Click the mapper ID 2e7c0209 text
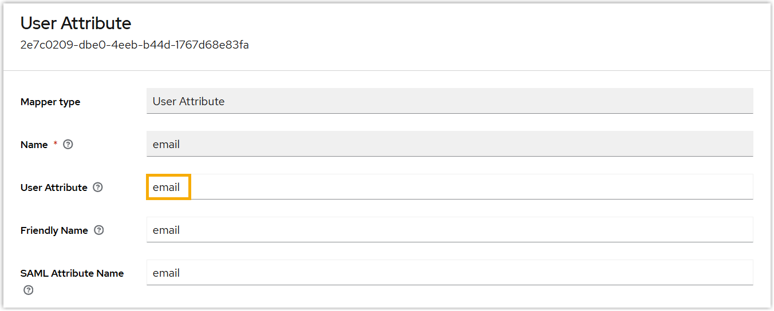This screenshot has width=774, height=311. click(x=135, y=45)
